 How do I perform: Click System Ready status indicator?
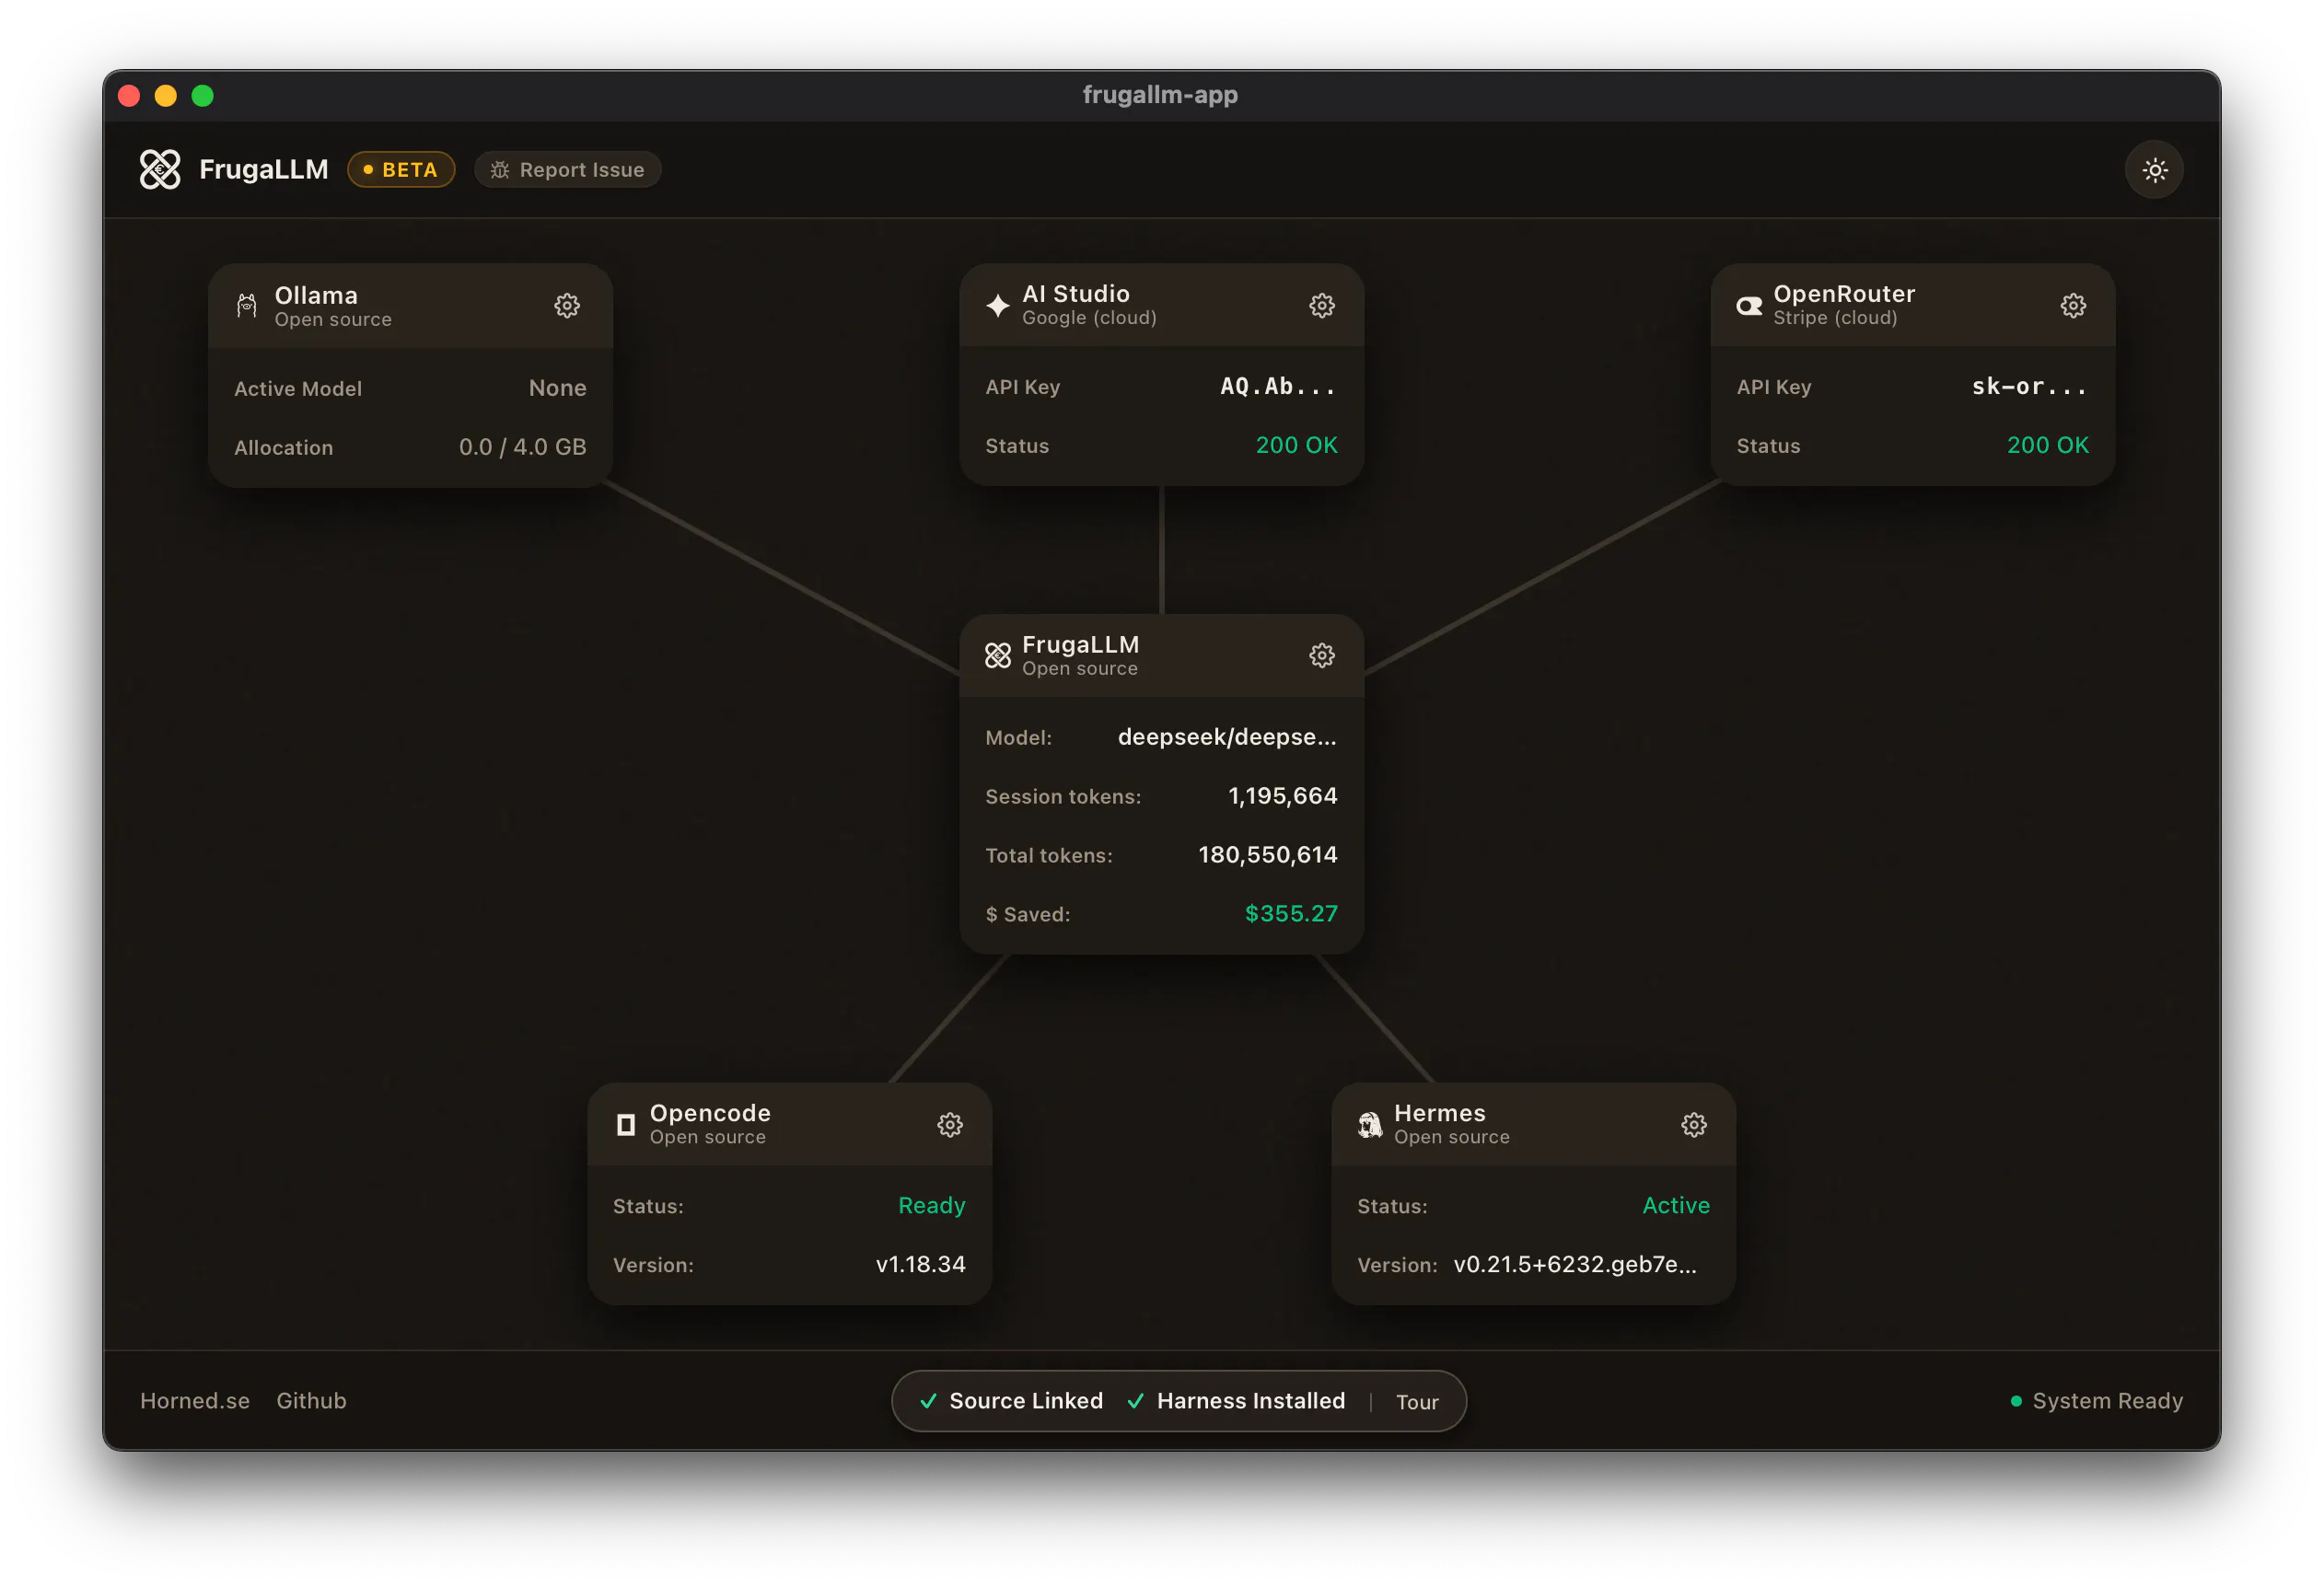click(2096, 1401)
